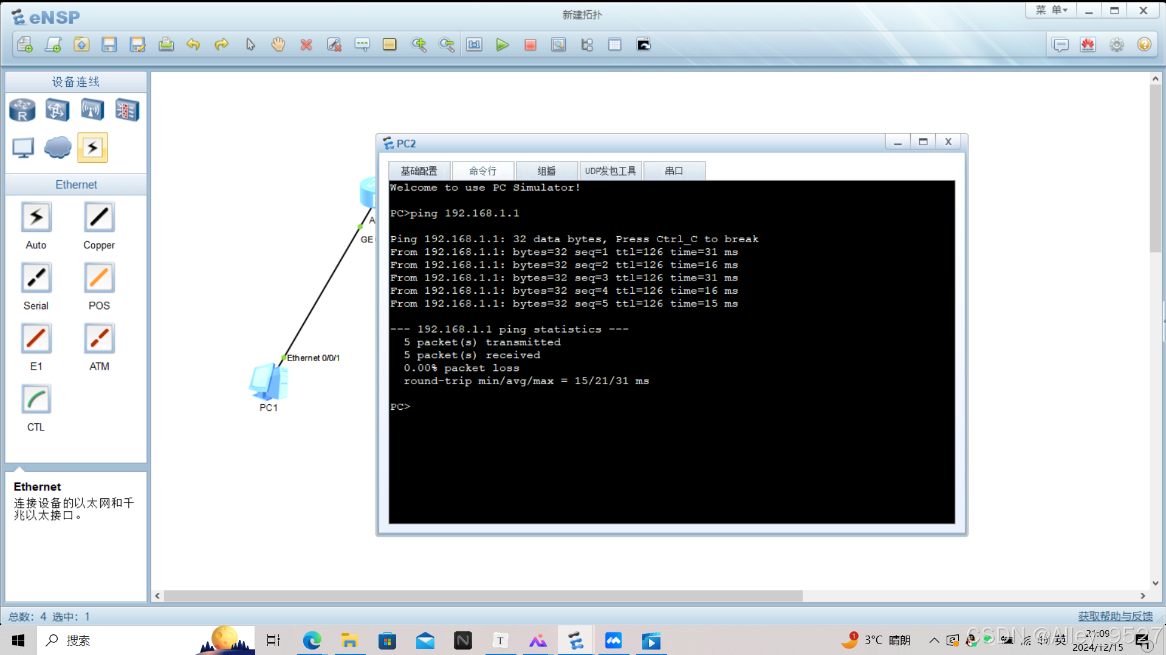
Task: Open Microsoft Store from taskbar
Action: [387, 640]
